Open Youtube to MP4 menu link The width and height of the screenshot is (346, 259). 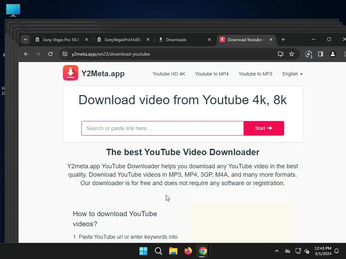tap(212, 74)
